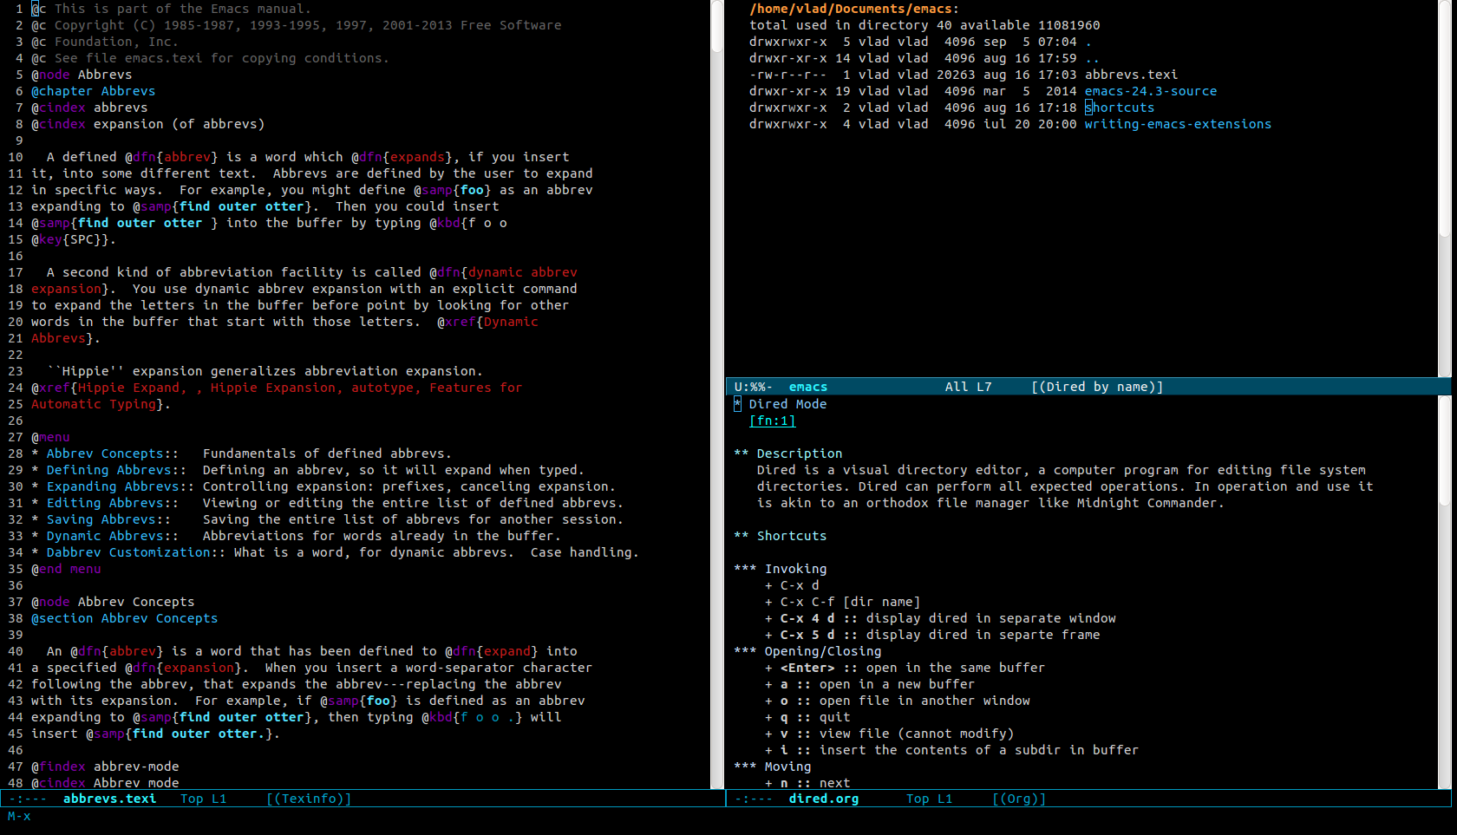Screen dimensions: 1457x835
Task: Click '@section Abbrev Concepts' on line 38
Action: click(x=125, y=618)
